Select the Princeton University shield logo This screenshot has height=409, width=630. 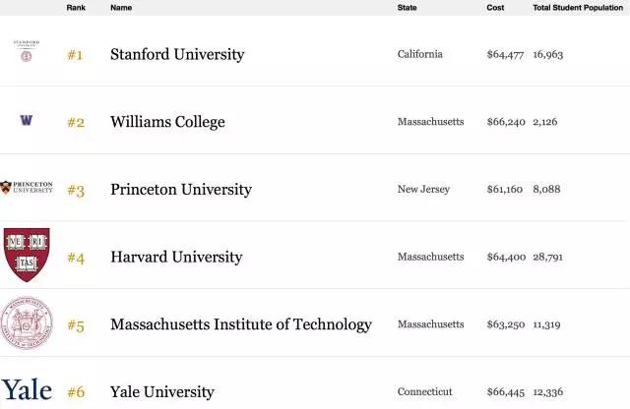pyautogui.click(x=27, y=188)
